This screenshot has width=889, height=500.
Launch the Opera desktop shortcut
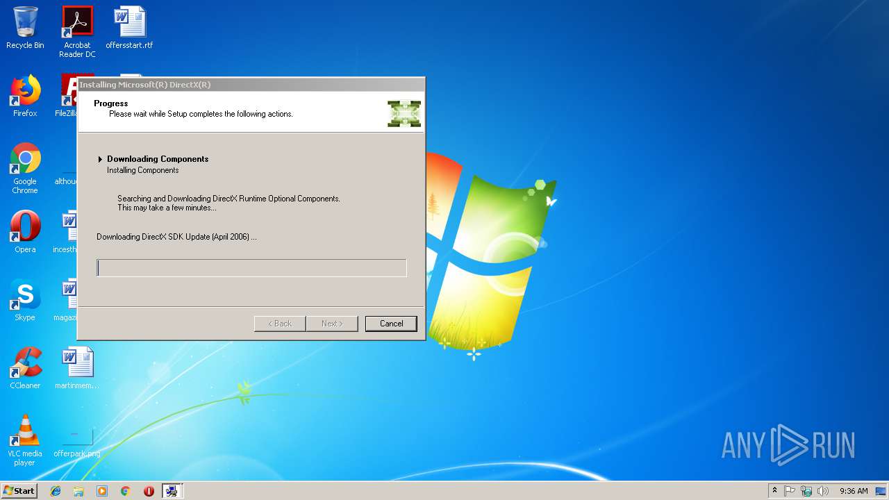[25, 232]
